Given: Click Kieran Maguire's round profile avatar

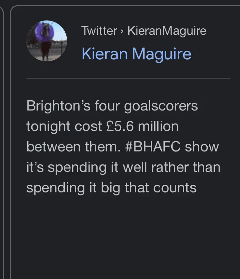Looking at the screenshot, I should point(47,41).
